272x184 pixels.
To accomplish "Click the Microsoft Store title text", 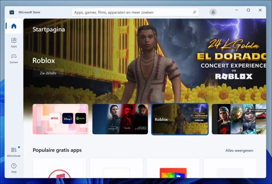I will [29, 12].
